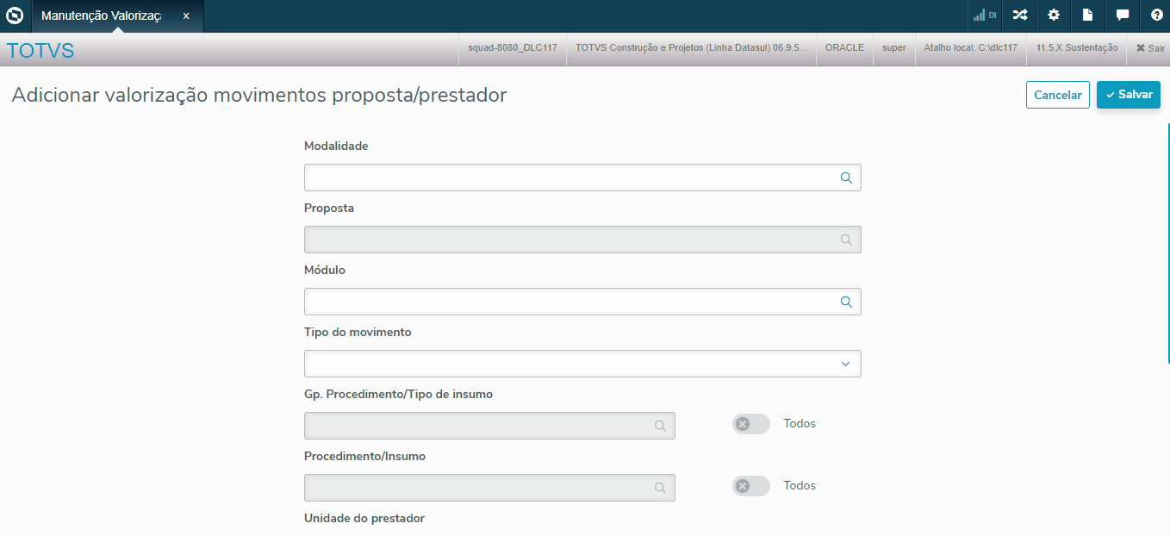The height and width of the screenshot is (536, 1170).
Task: Toggle Todos switch for Procedimento/Insumo
Action: coord(751,486)
